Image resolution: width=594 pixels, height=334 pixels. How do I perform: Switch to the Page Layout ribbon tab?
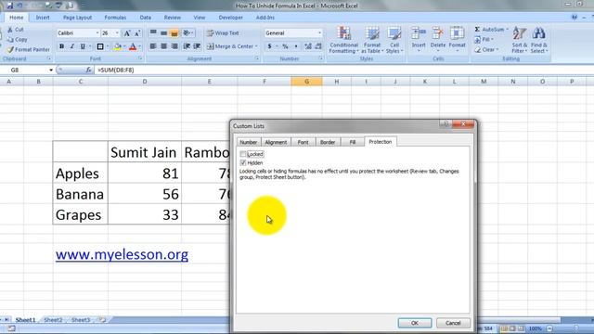(77, 18)
